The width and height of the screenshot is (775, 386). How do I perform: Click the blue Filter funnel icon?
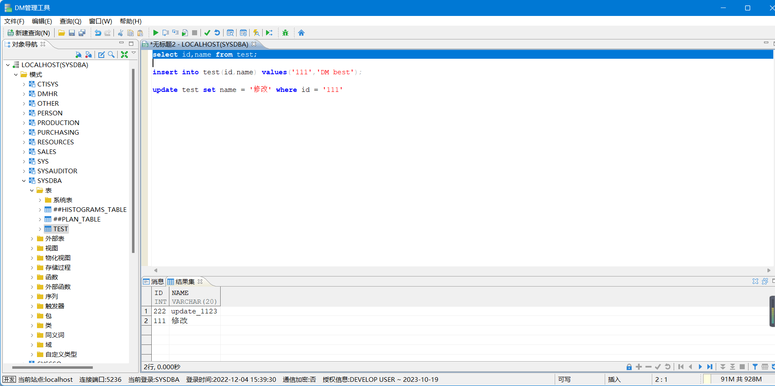pyautogui.click(x=755, y=367)
